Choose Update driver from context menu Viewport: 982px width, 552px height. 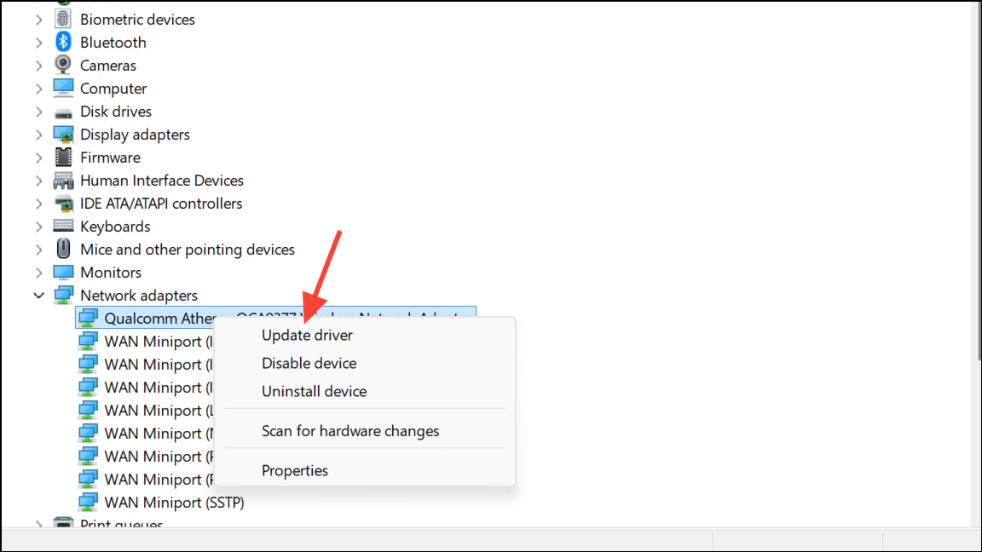pyautogui.click(x=307, y=335)
